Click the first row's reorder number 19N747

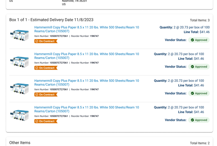(94, 36)
